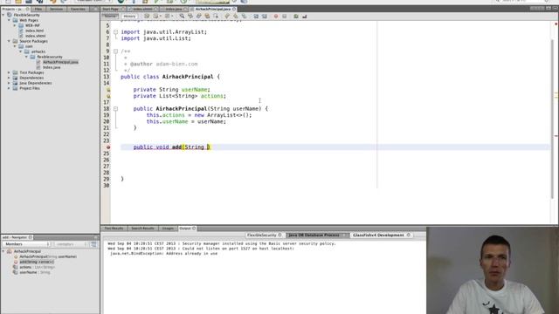Select the actions field in Navigator
559x314 pixels.
pos(37,267)
